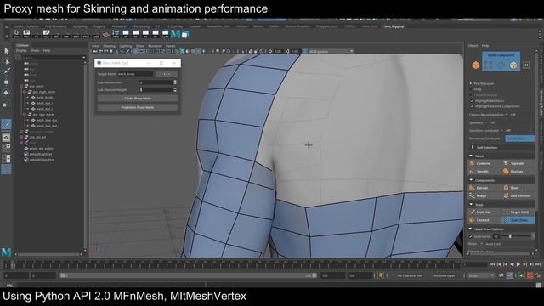Select the arrow Select tool in toolbox

click(7, 51)
